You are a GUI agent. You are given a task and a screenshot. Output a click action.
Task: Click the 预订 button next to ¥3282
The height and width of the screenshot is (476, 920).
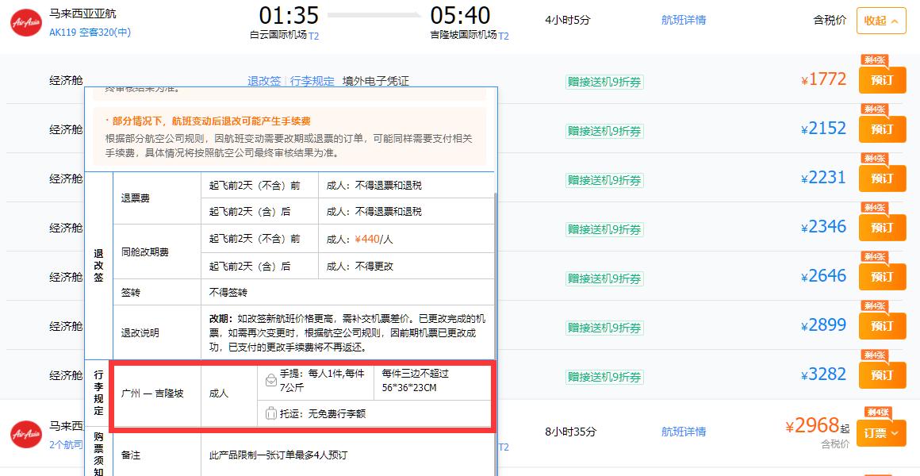point(881,375)
